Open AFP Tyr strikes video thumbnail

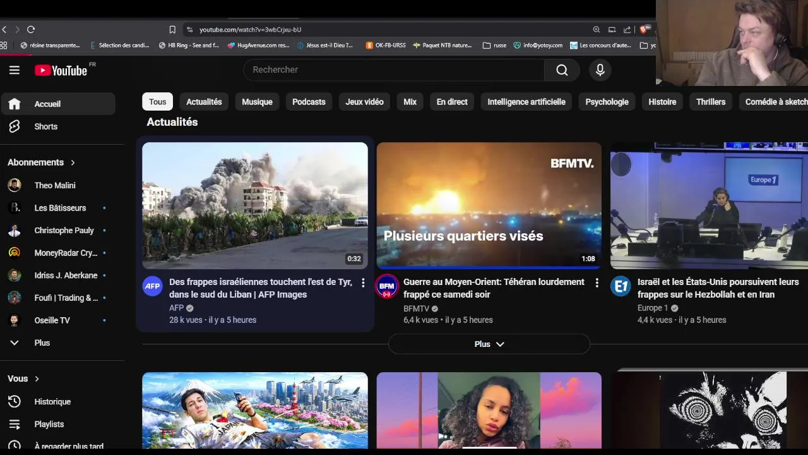tap(255, 205)
